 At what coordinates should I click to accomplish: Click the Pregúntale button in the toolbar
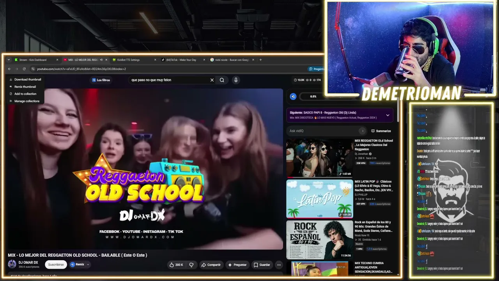tap(316, 69)
